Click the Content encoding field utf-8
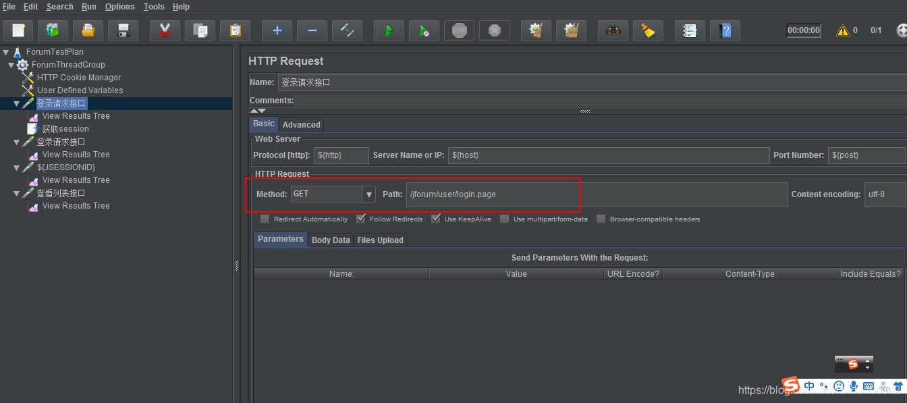The width and height of the screenshot is (907, 403). click(x=885, y=194)
